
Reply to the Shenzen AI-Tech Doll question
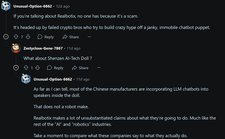55,68
